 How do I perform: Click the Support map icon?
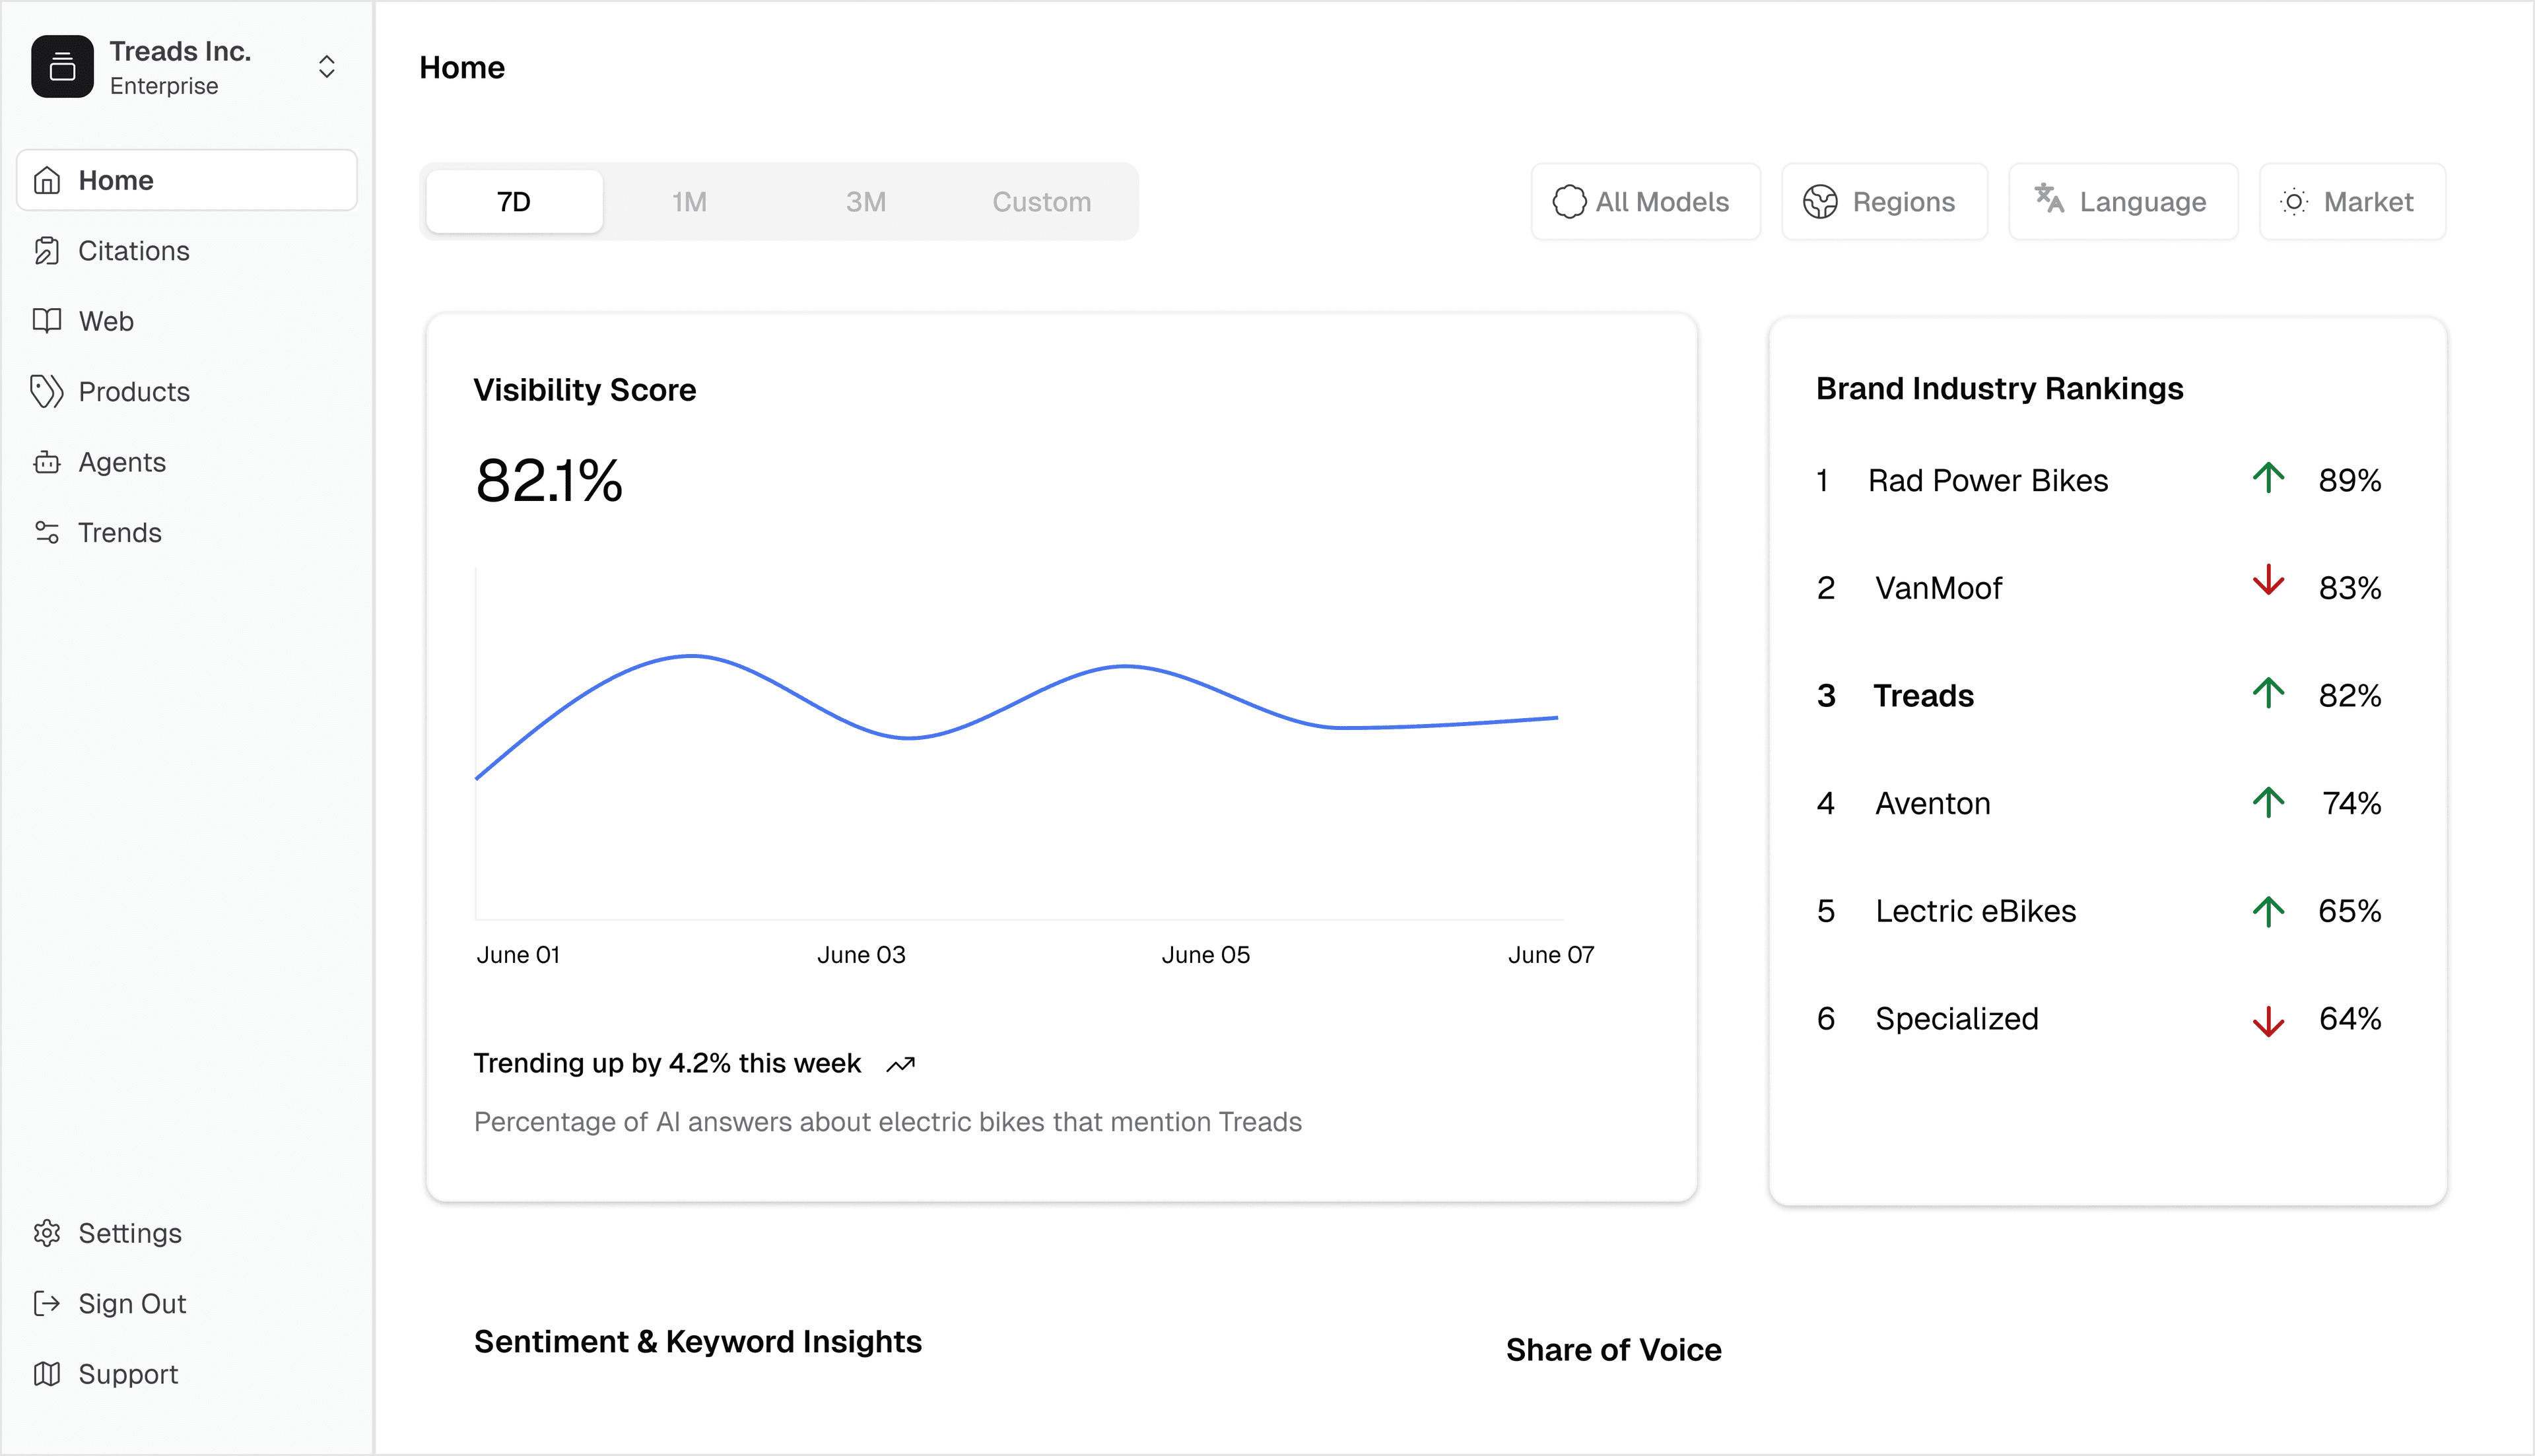[47, 1374]
